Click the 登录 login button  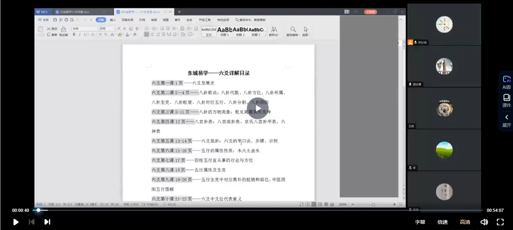coord(371,12)
